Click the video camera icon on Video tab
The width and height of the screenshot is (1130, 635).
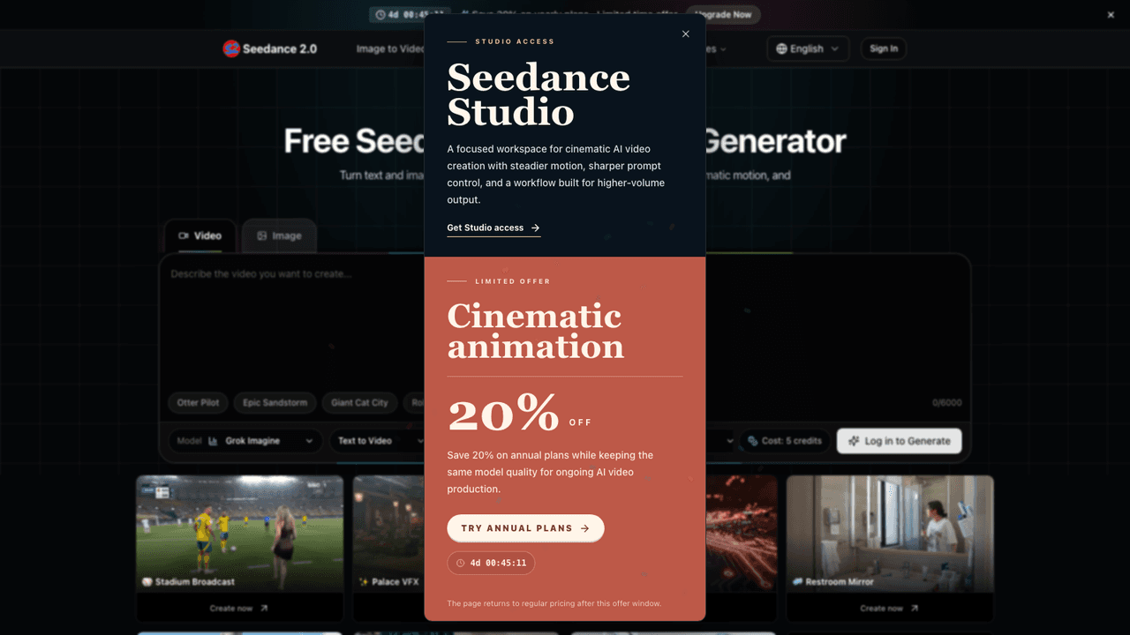(x=184, y=235)
